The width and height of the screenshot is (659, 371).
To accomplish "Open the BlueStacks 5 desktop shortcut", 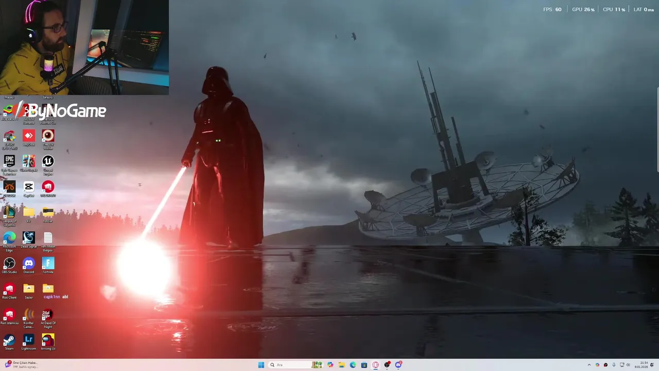I will click(9, 112).
